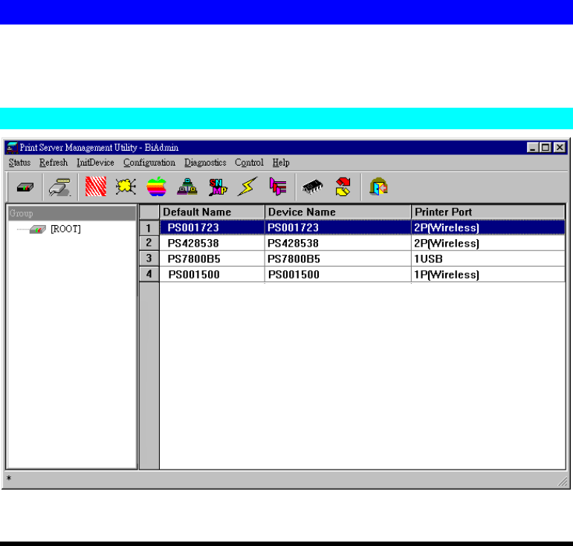Open the Control menu
Image resolution: width=573 pixels, height=546 pixels.
click(249, 163)
